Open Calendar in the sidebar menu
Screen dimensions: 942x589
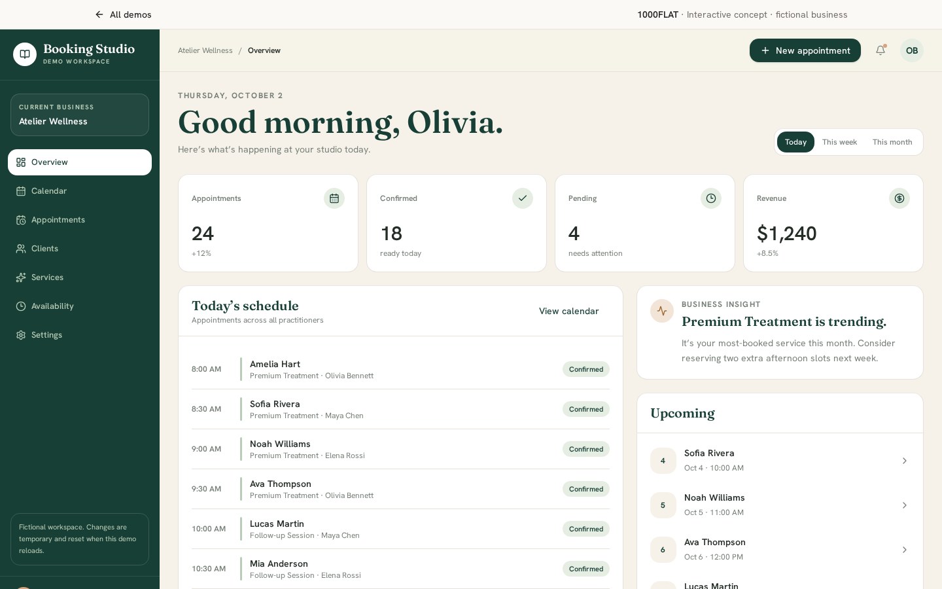[x=80, y=191]
